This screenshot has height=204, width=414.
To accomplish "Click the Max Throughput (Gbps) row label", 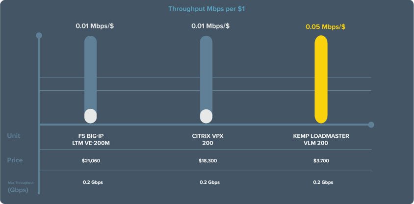I will point(18,187).
